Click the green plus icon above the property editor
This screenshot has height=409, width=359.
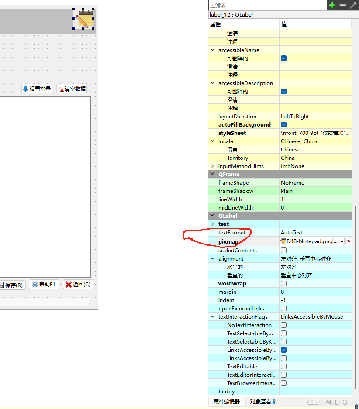pyautogui.click(x=332, y=5)
